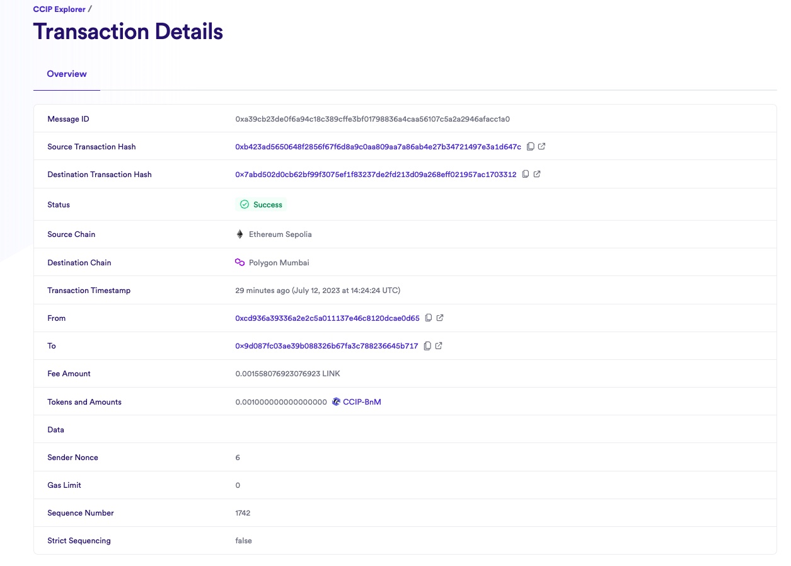This screenshot has height=566, width=791.
Task: Click the Destination Chain label
Action: coord(79,263)
